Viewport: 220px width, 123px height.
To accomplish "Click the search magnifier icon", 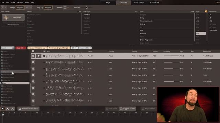I will [13, 48].
